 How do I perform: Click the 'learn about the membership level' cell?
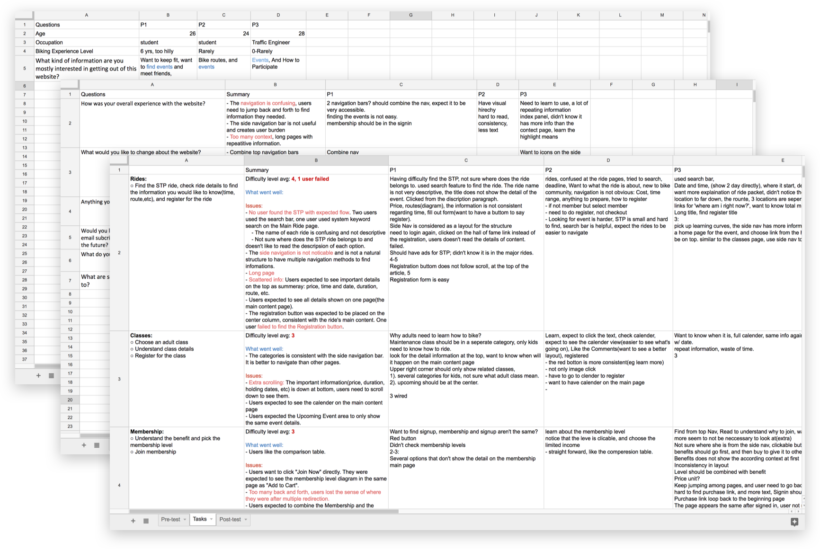tap(608, 468)
